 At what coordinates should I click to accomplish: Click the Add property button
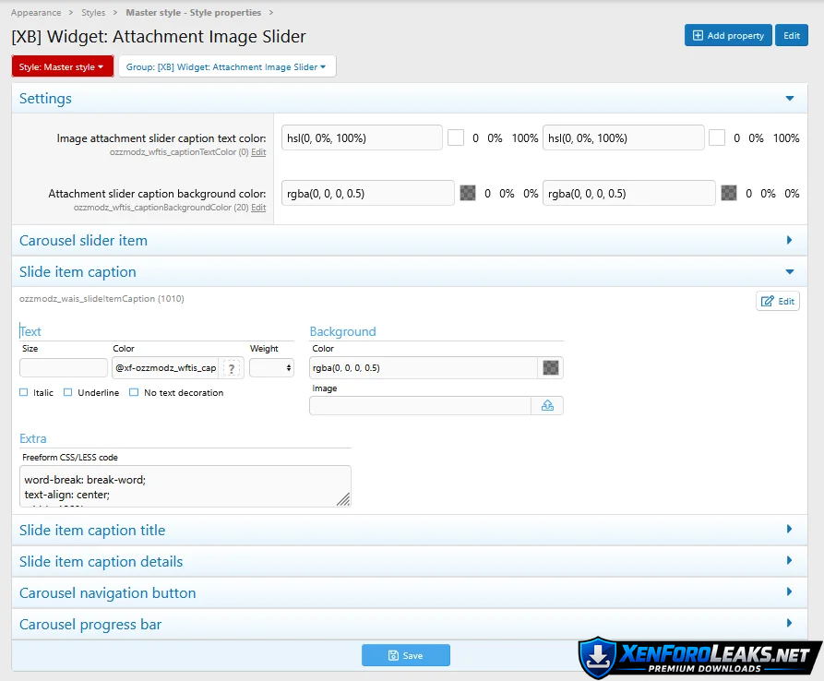726,35
